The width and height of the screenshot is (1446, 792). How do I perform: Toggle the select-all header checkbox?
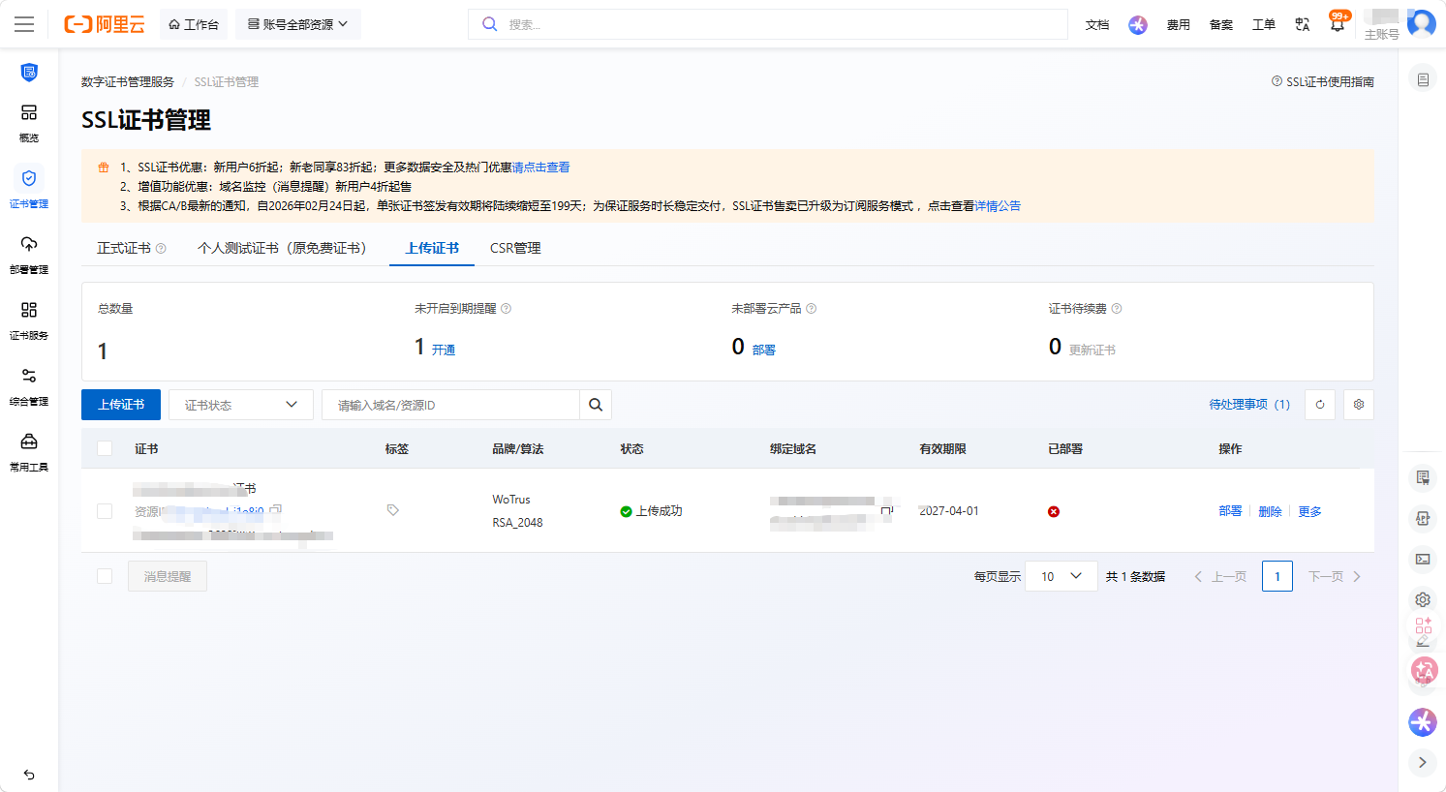coord(105,448)
